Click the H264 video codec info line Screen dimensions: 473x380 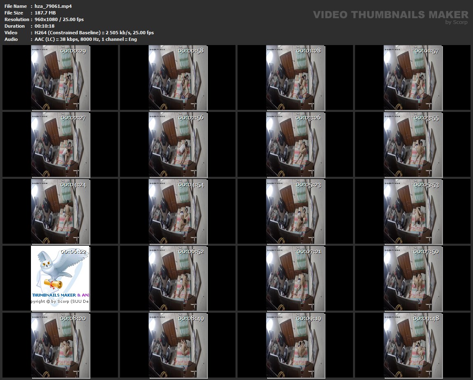tap(94, 33)
